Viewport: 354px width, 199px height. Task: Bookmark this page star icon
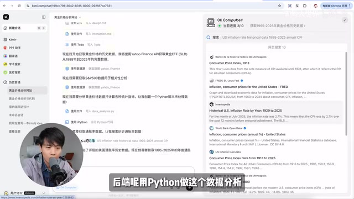pyautogui.click(x=279, y=6)
